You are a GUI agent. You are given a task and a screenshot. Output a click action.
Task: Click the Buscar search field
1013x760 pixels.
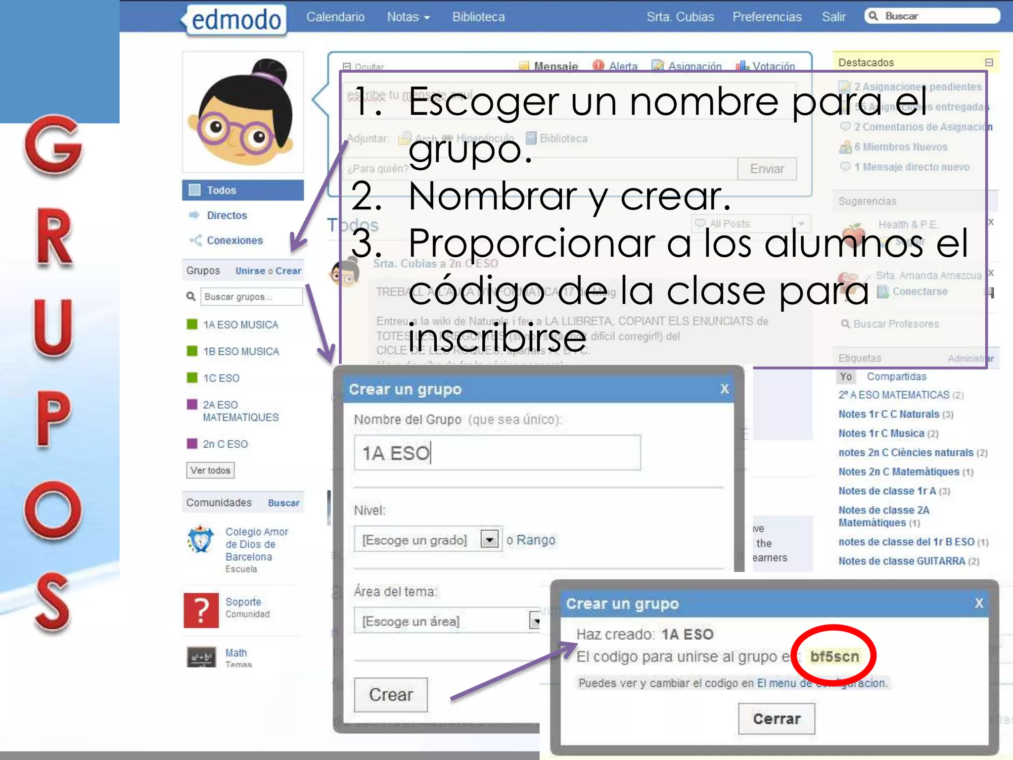pos(932,16)
